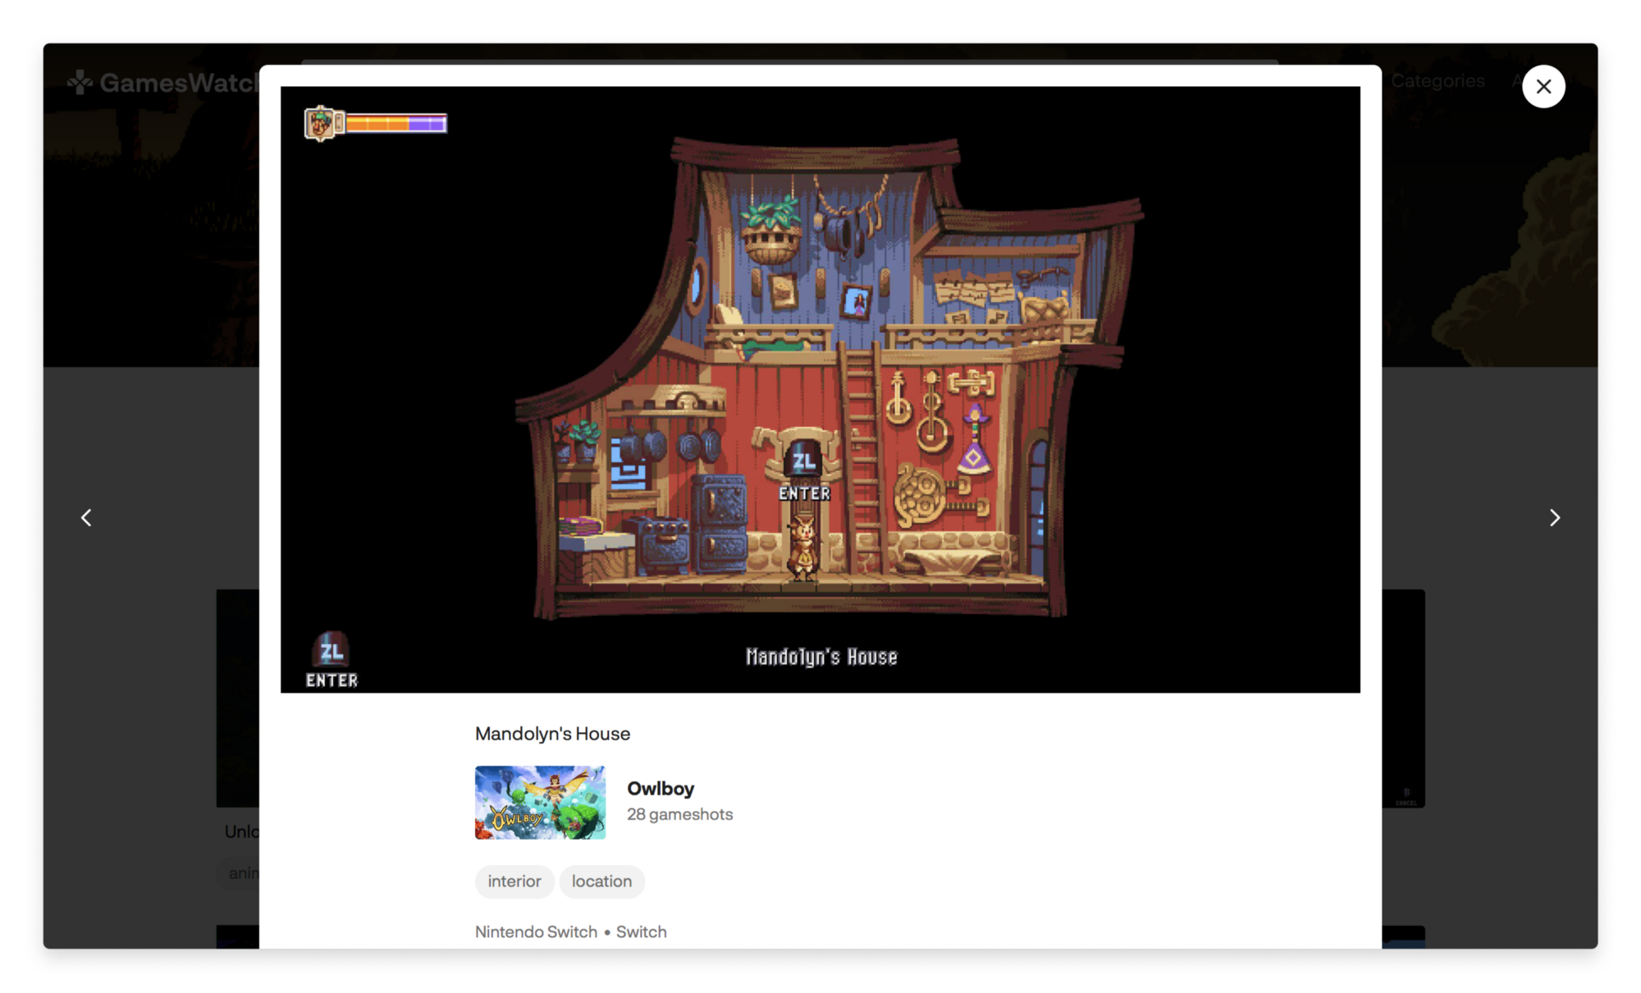Filter gameshots by interior tag

click(x=514, y=881)
